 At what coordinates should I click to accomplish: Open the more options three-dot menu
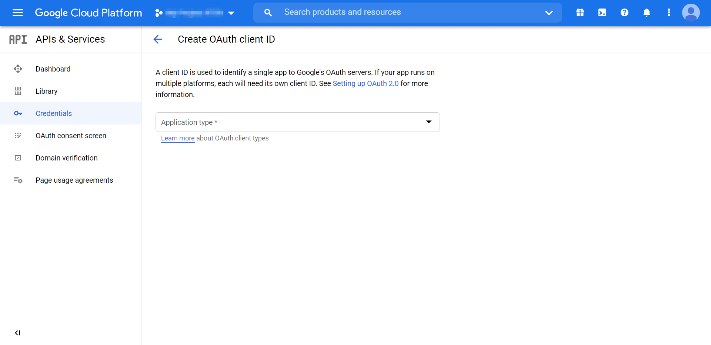pyautogui.click(x=669, y=12)
